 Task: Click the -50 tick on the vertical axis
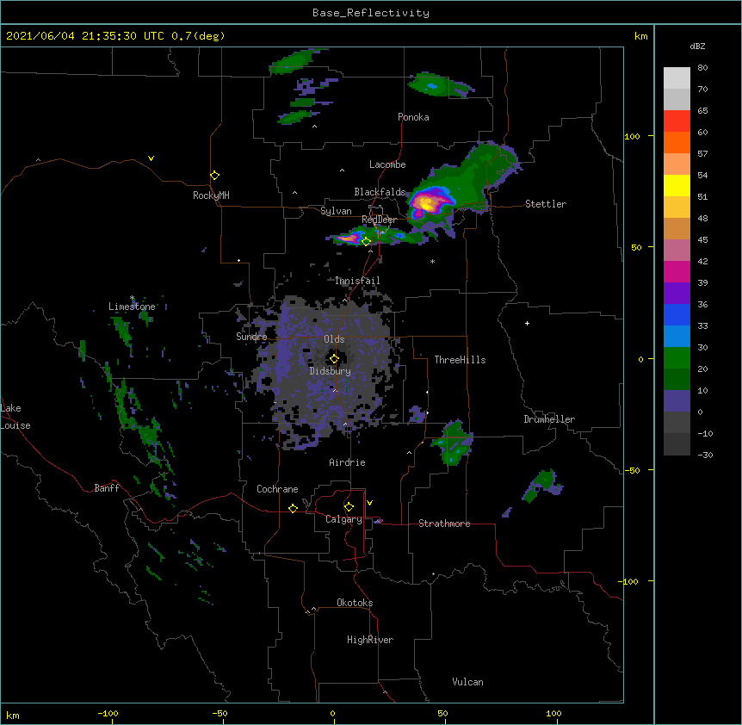click(632, 470)
